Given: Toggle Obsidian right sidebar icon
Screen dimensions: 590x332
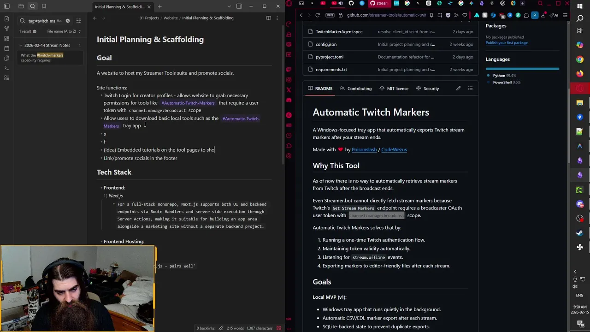Looking at the screenshot, I should click(239, 6).
